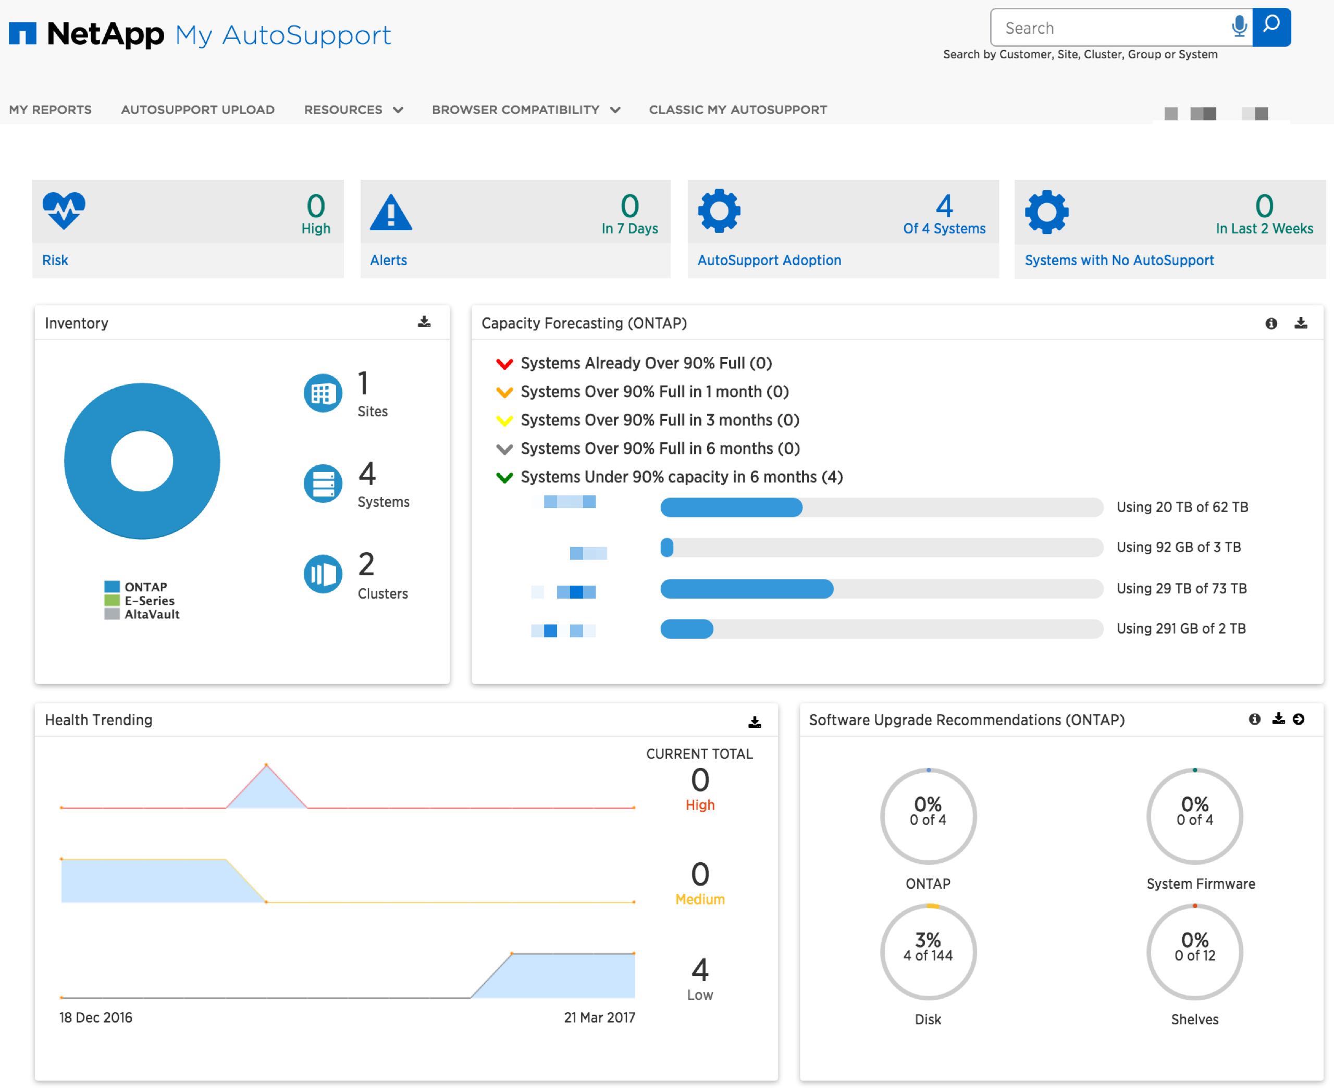Click the My AutoSupport title link
Image resolution: width=1334 pixels, height=1091 pixels.
point(283,35)
